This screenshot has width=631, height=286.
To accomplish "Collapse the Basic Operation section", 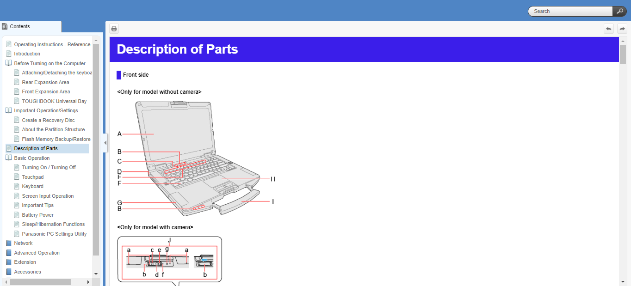I will (x=8, y=158).
